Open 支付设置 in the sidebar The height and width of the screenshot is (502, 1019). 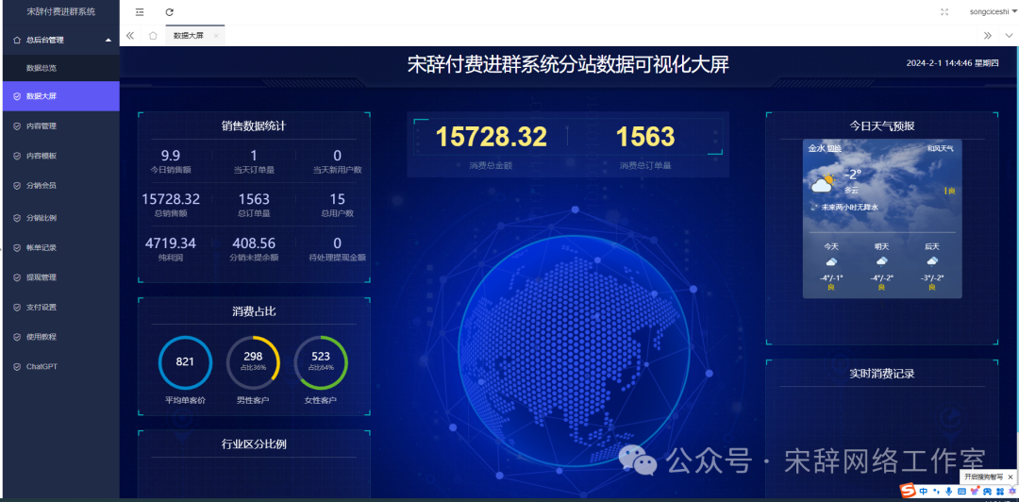[59, 307]
